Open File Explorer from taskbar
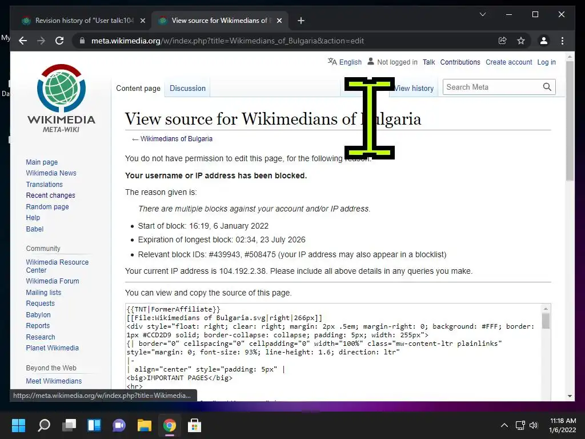Screen dimensions: 585x439 click(x=145, y=425)
